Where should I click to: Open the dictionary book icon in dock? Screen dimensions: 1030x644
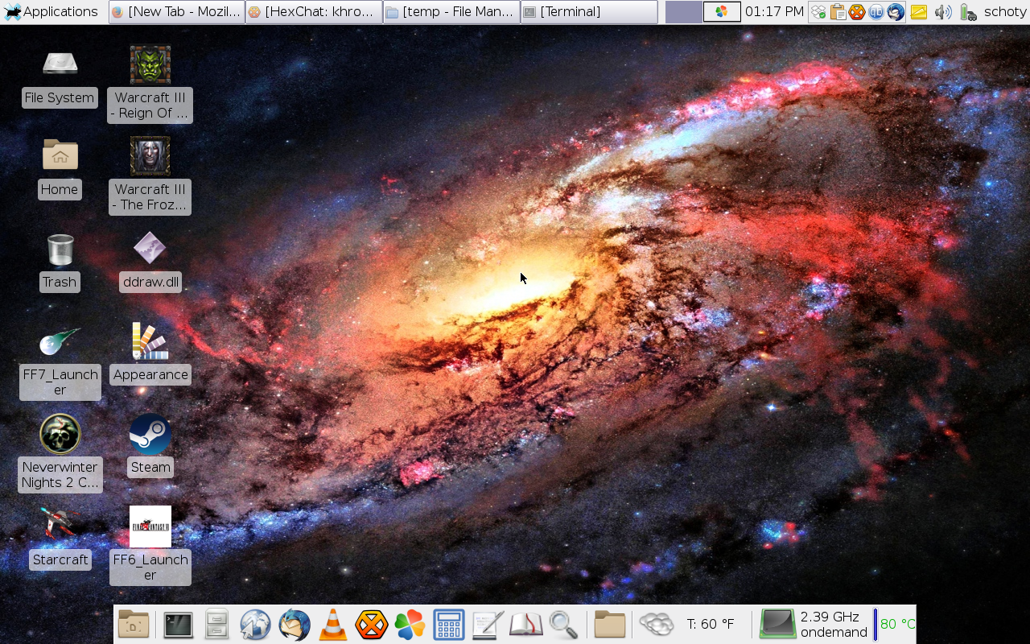pos(526,625)
